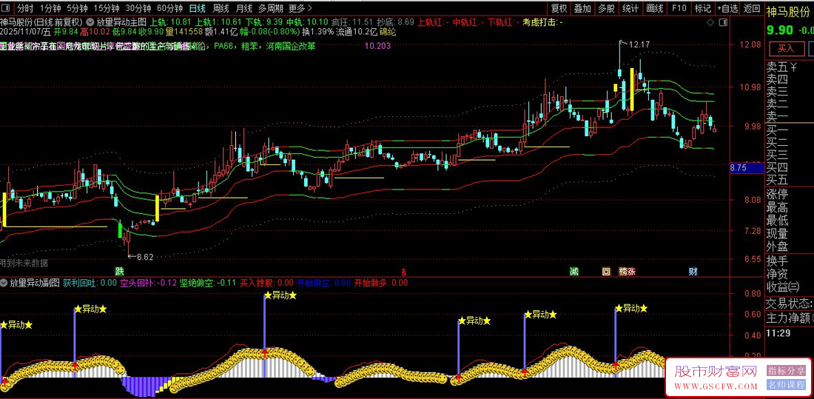Screen dimensions: 814x399
Task: Open the 名师课程 link in watermark
Action: 786,385
